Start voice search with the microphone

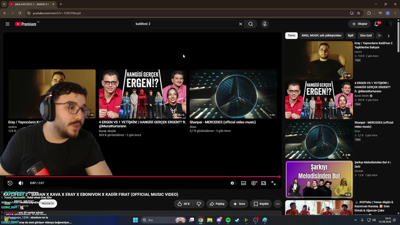pyautogui.click(x=265, y=24)
